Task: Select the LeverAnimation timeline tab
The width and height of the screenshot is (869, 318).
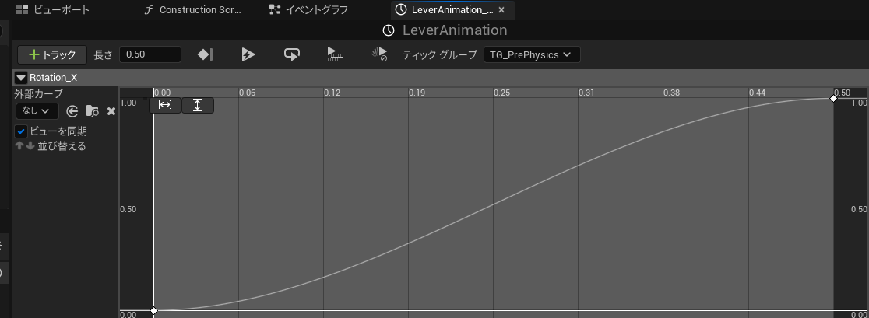Action: pos(452,10)
